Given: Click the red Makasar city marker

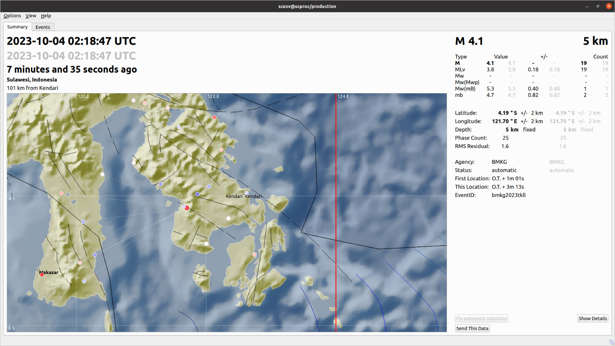Looking at the screenshot, I should tap(42, 274).
